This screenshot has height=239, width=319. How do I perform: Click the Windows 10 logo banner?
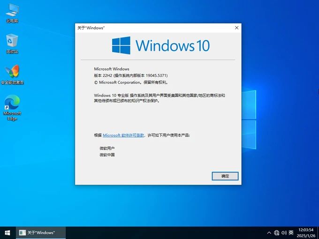click(x=160, y=45)
